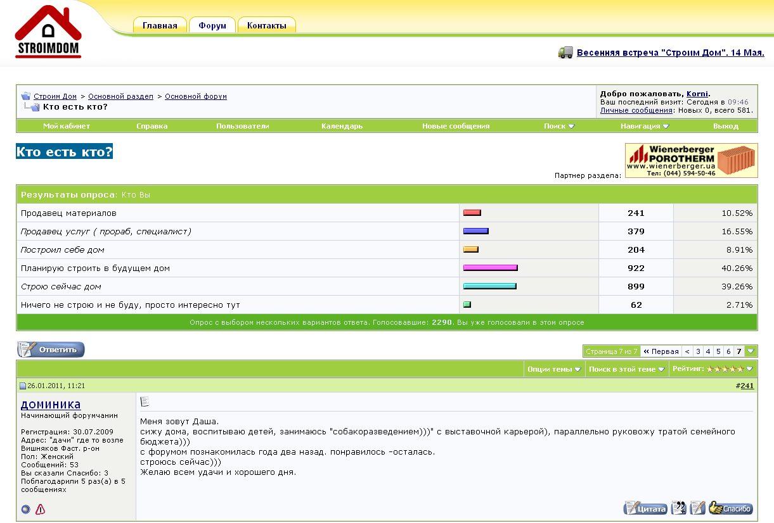
Task: Click the folder icon before Строим Дом breadcrumb
Action: tap(25, 96)
